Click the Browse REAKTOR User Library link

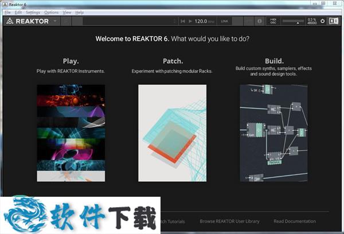pyautogui.click(x=229, y=221)
